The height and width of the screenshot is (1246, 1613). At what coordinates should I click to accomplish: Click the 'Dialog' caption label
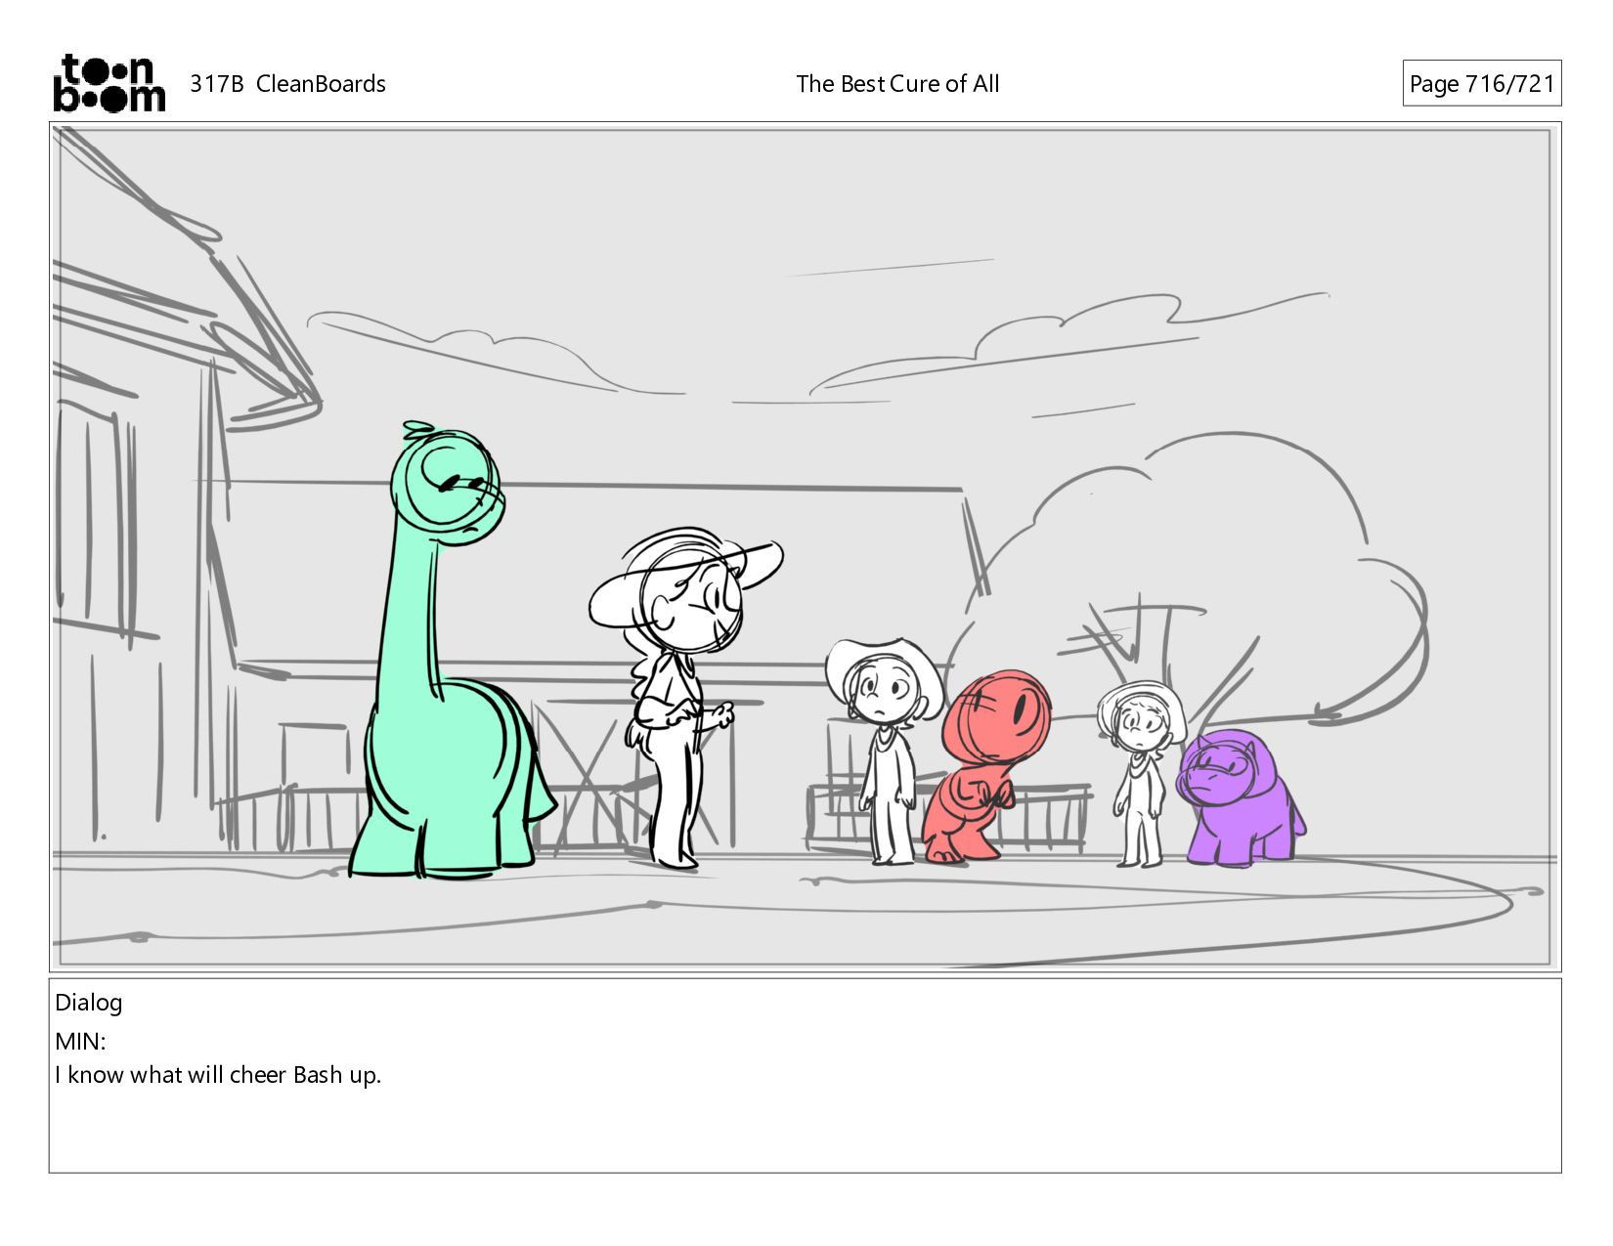(89, 1003)
